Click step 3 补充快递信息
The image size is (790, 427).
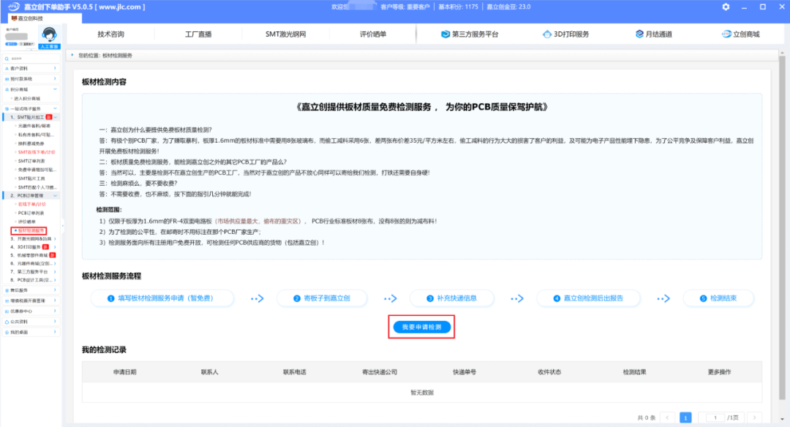click(452, 298)
